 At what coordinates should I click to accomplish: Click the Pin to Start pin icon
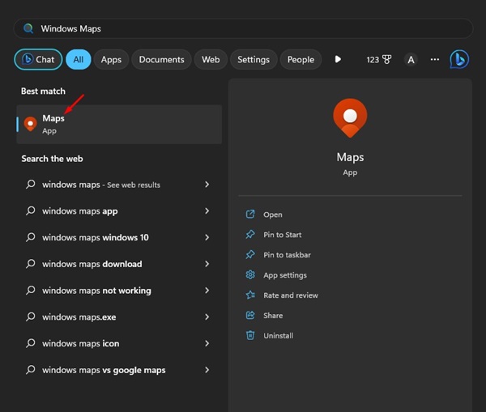click(250, 235)
